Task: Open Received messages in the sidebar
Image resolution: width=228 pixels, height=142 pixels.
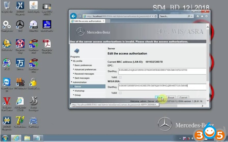Action: pos(84,74)
